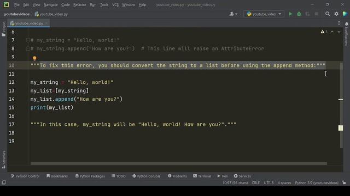Image resolution: width=350 pixels, height=196 pixels.
Task: Open the Edit menu
Action: [26, 5]
